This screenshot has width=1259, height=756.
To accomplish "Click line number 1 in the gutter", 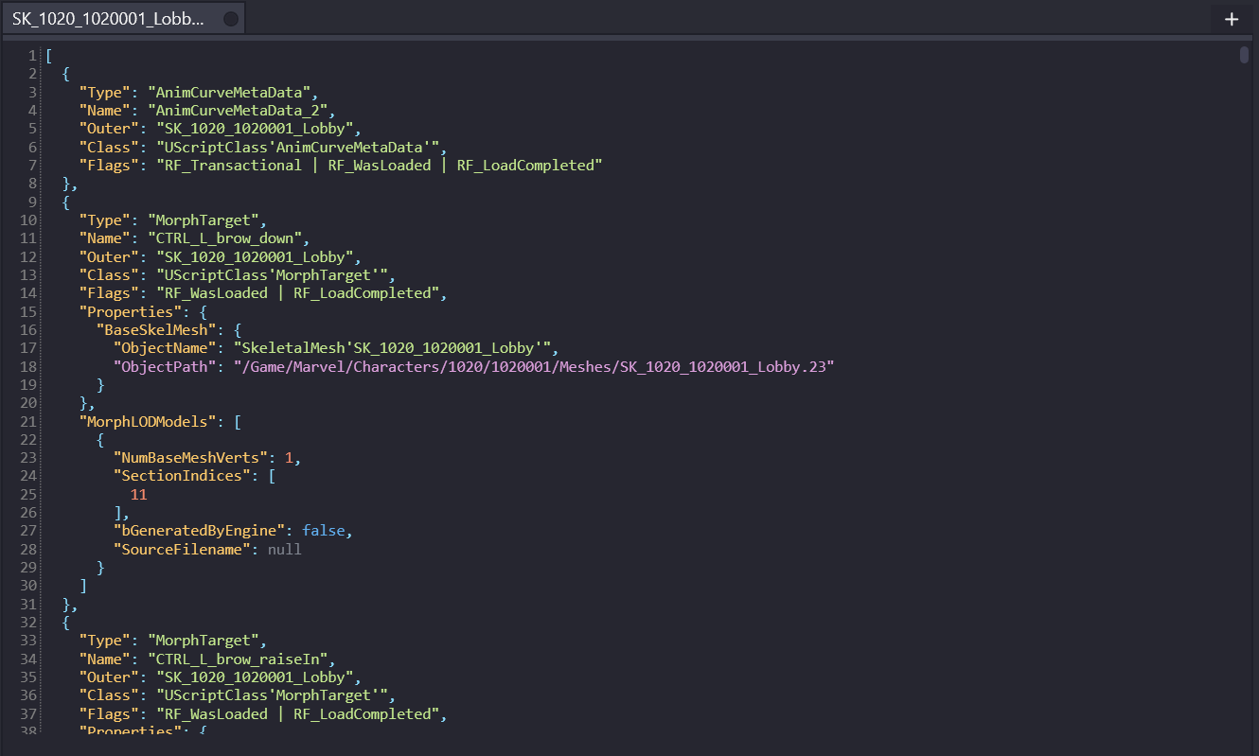I will [32, 56].
